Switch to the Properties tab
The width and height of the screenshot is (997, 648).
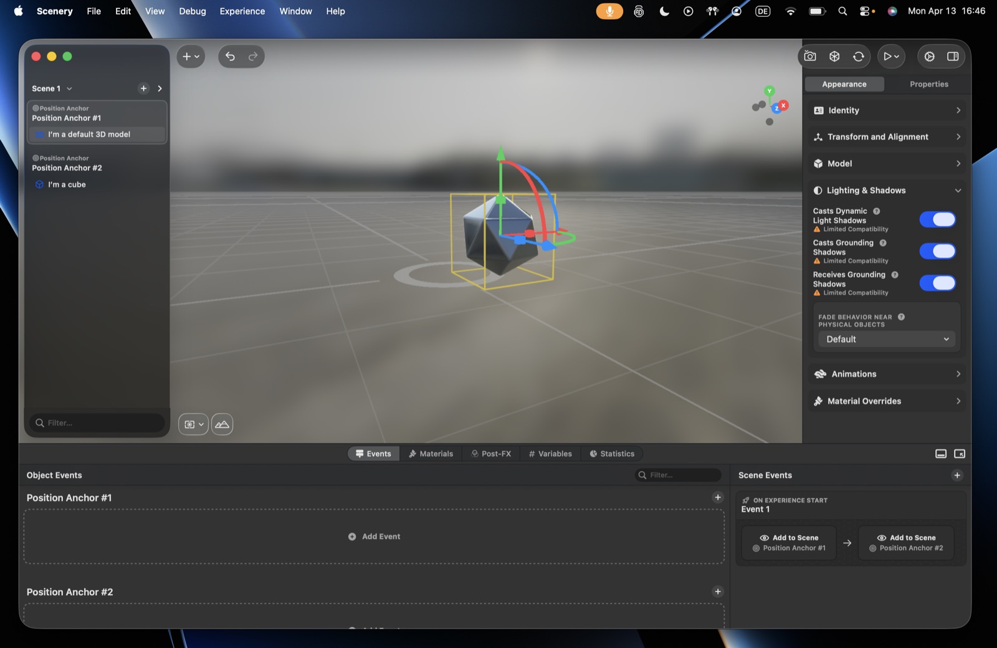[929, 84]
